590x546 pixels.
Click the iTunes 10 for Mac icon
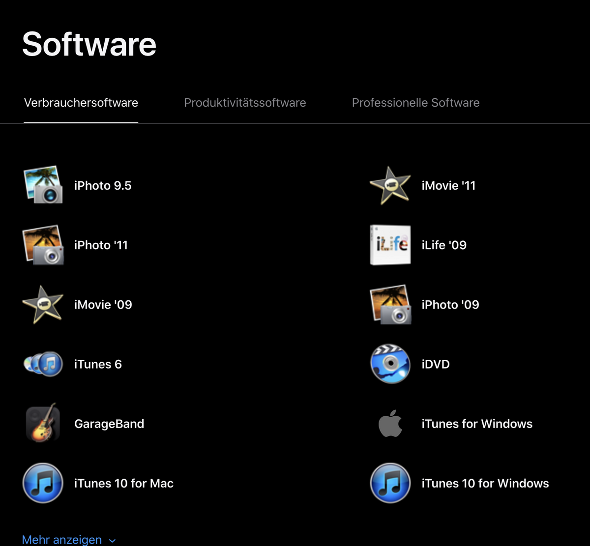pos(43,483)
